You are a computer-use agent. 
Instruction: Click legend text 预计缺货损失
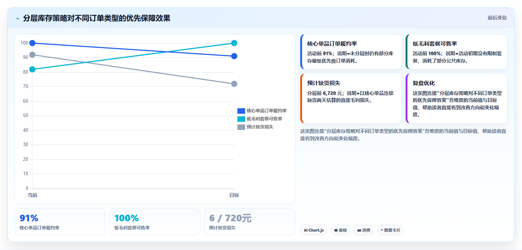(260, 127)
